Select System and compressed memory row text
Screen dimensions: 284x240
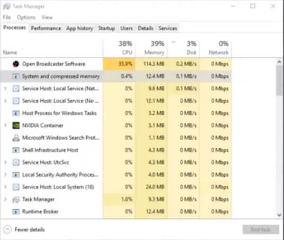point(61,76)
